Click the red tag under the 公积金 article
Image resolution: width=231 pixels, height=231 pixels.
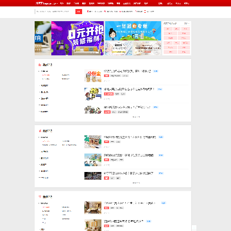[x=107, y=76]
